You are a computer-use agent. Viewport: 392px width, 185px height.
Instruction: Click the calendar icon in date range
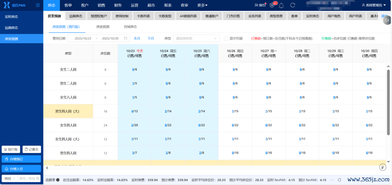pos(126,38)
